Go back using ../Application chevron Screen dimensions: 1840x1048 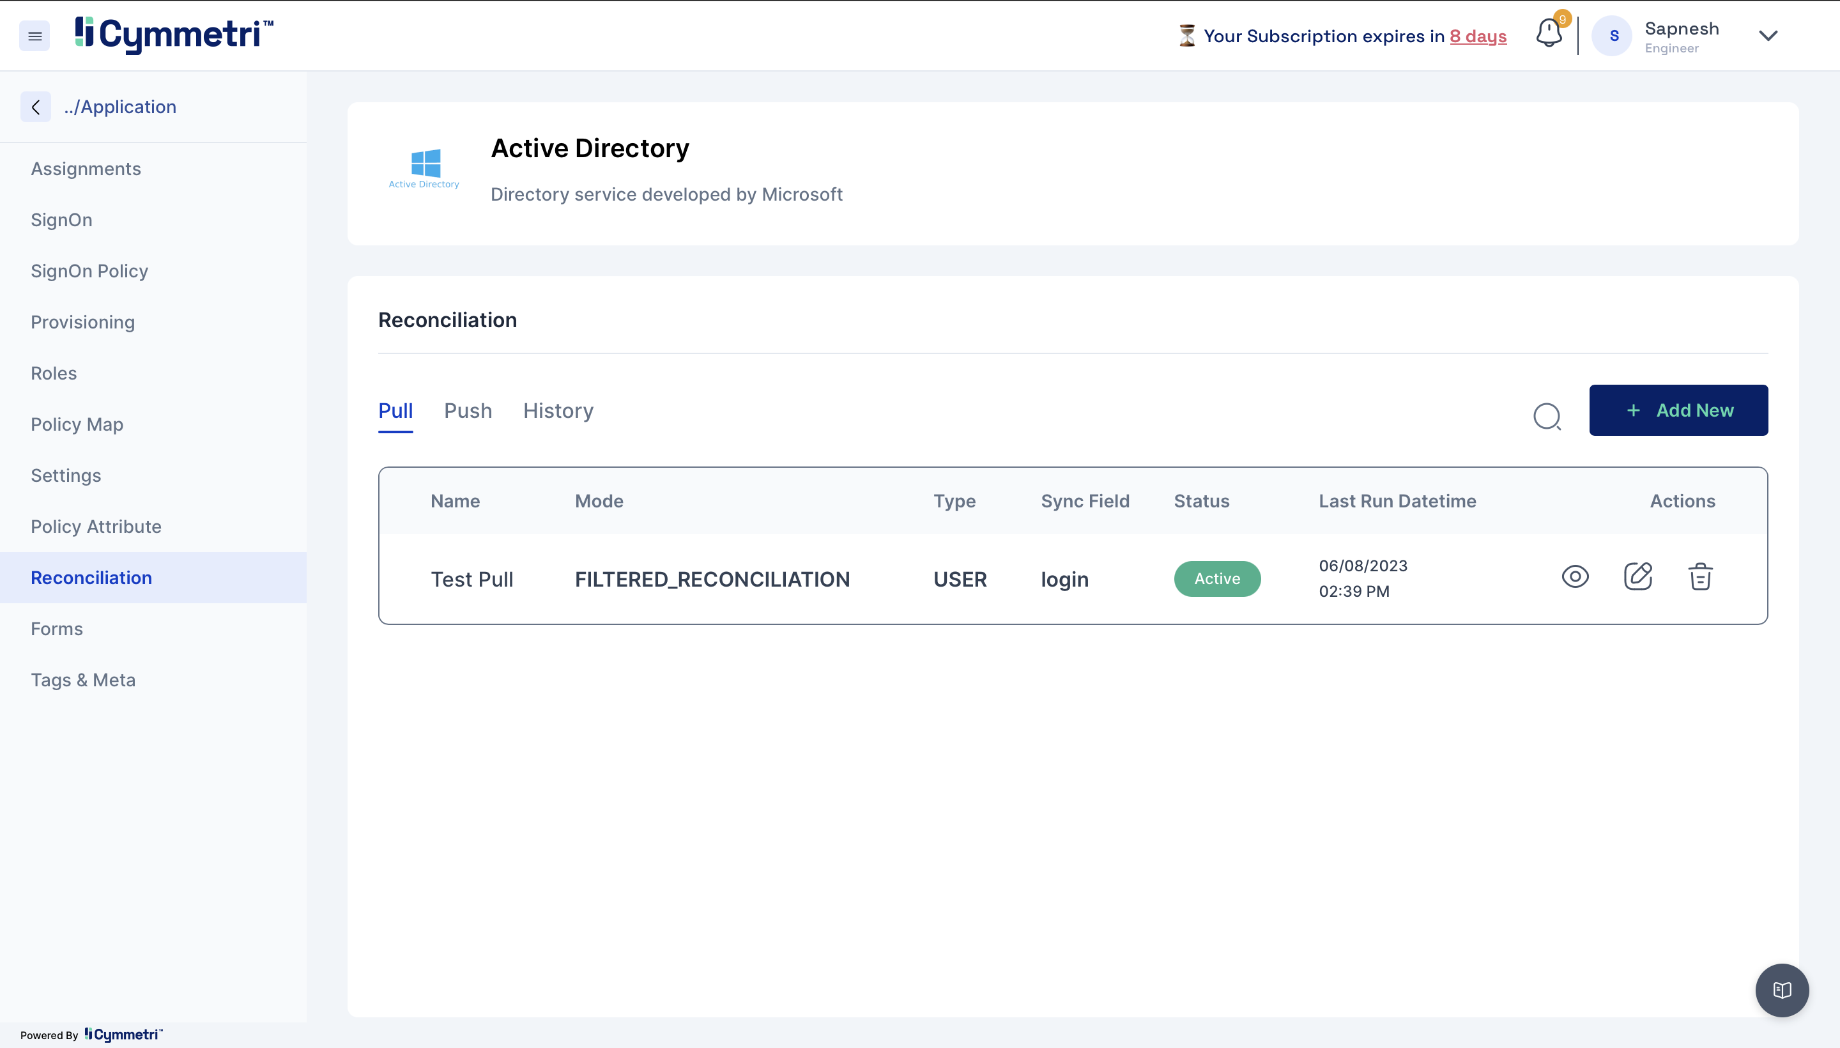pos(35,107)
